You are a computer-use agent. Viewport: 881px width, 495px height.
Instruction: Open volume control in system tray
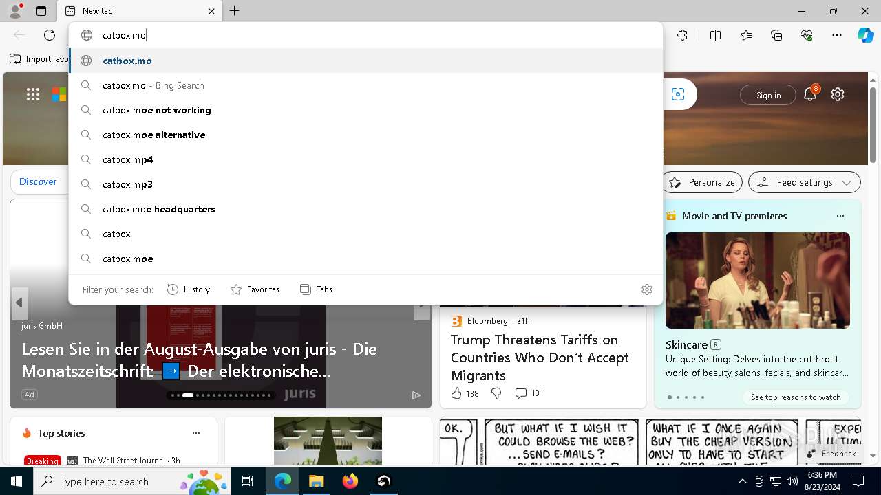pos(792,481)
